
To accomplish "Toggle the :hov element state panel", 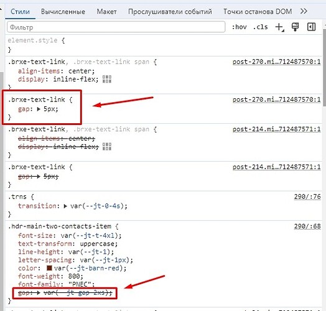I will point(240,27).
